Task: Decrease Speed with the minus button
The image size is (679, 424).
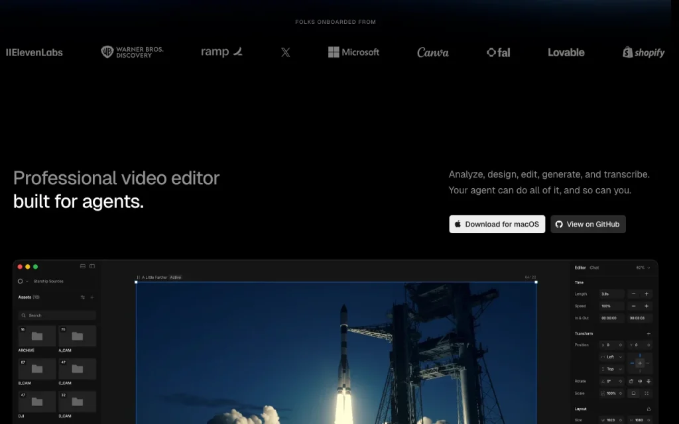Action: (x=633, y=306)
